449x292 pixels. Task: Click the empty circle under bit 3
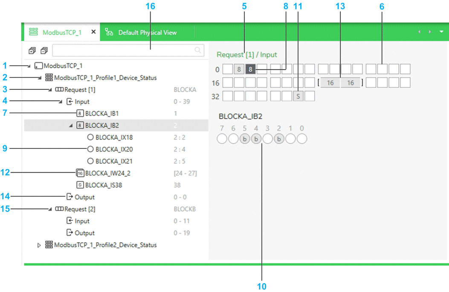click(267, 139)
